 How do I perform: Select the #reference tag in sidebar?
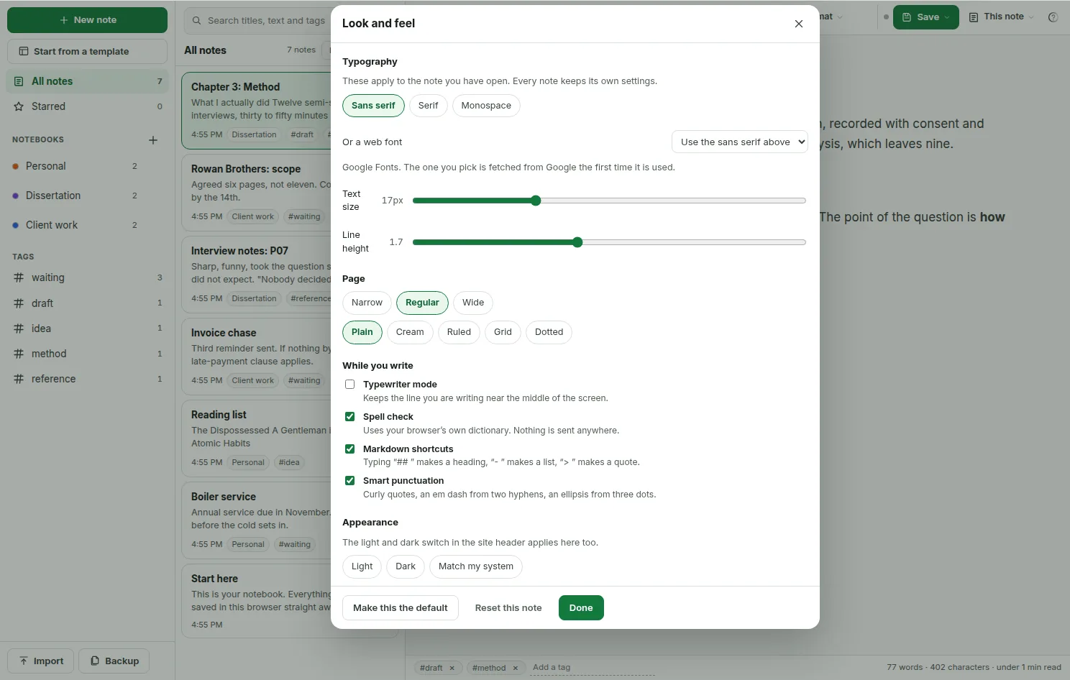[88, 379]
